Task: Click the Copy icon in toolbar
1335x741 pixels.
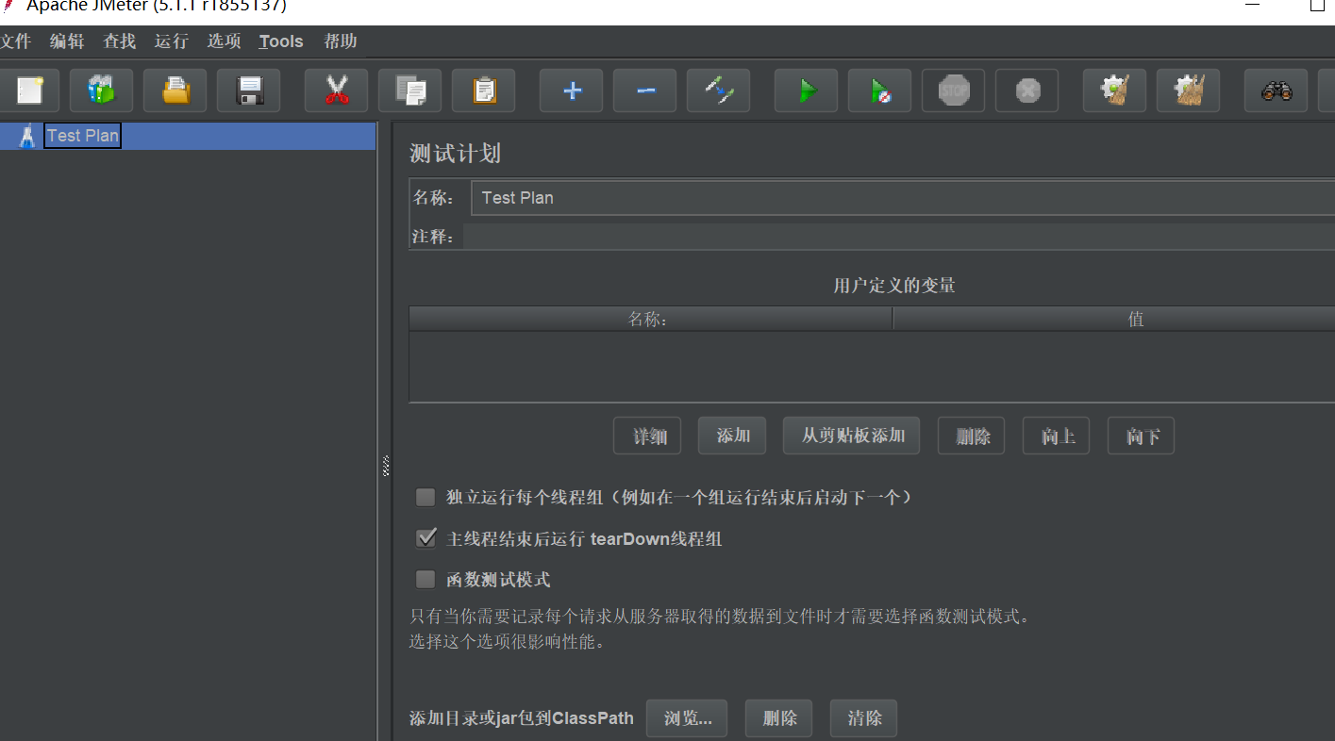Action: click(410, 91)
